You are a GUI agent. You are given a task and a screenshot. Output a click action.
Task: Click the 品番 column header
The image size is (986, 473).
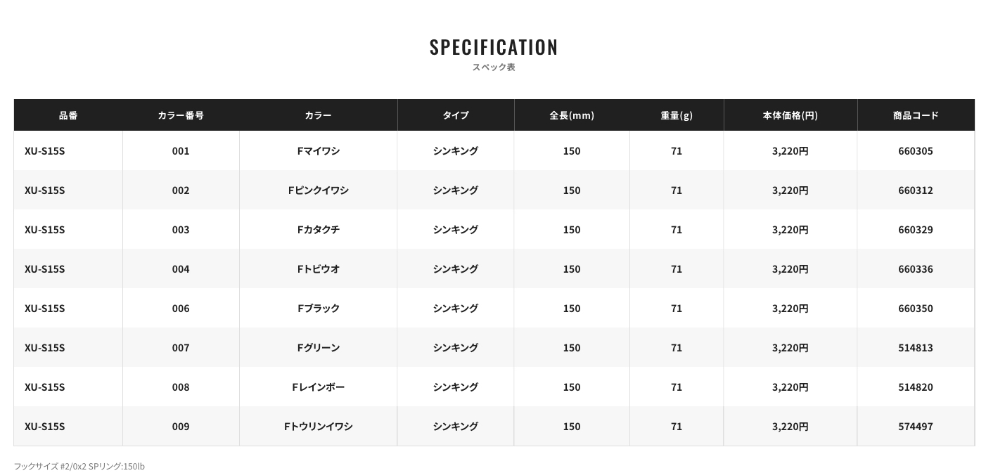pos(68,115)
